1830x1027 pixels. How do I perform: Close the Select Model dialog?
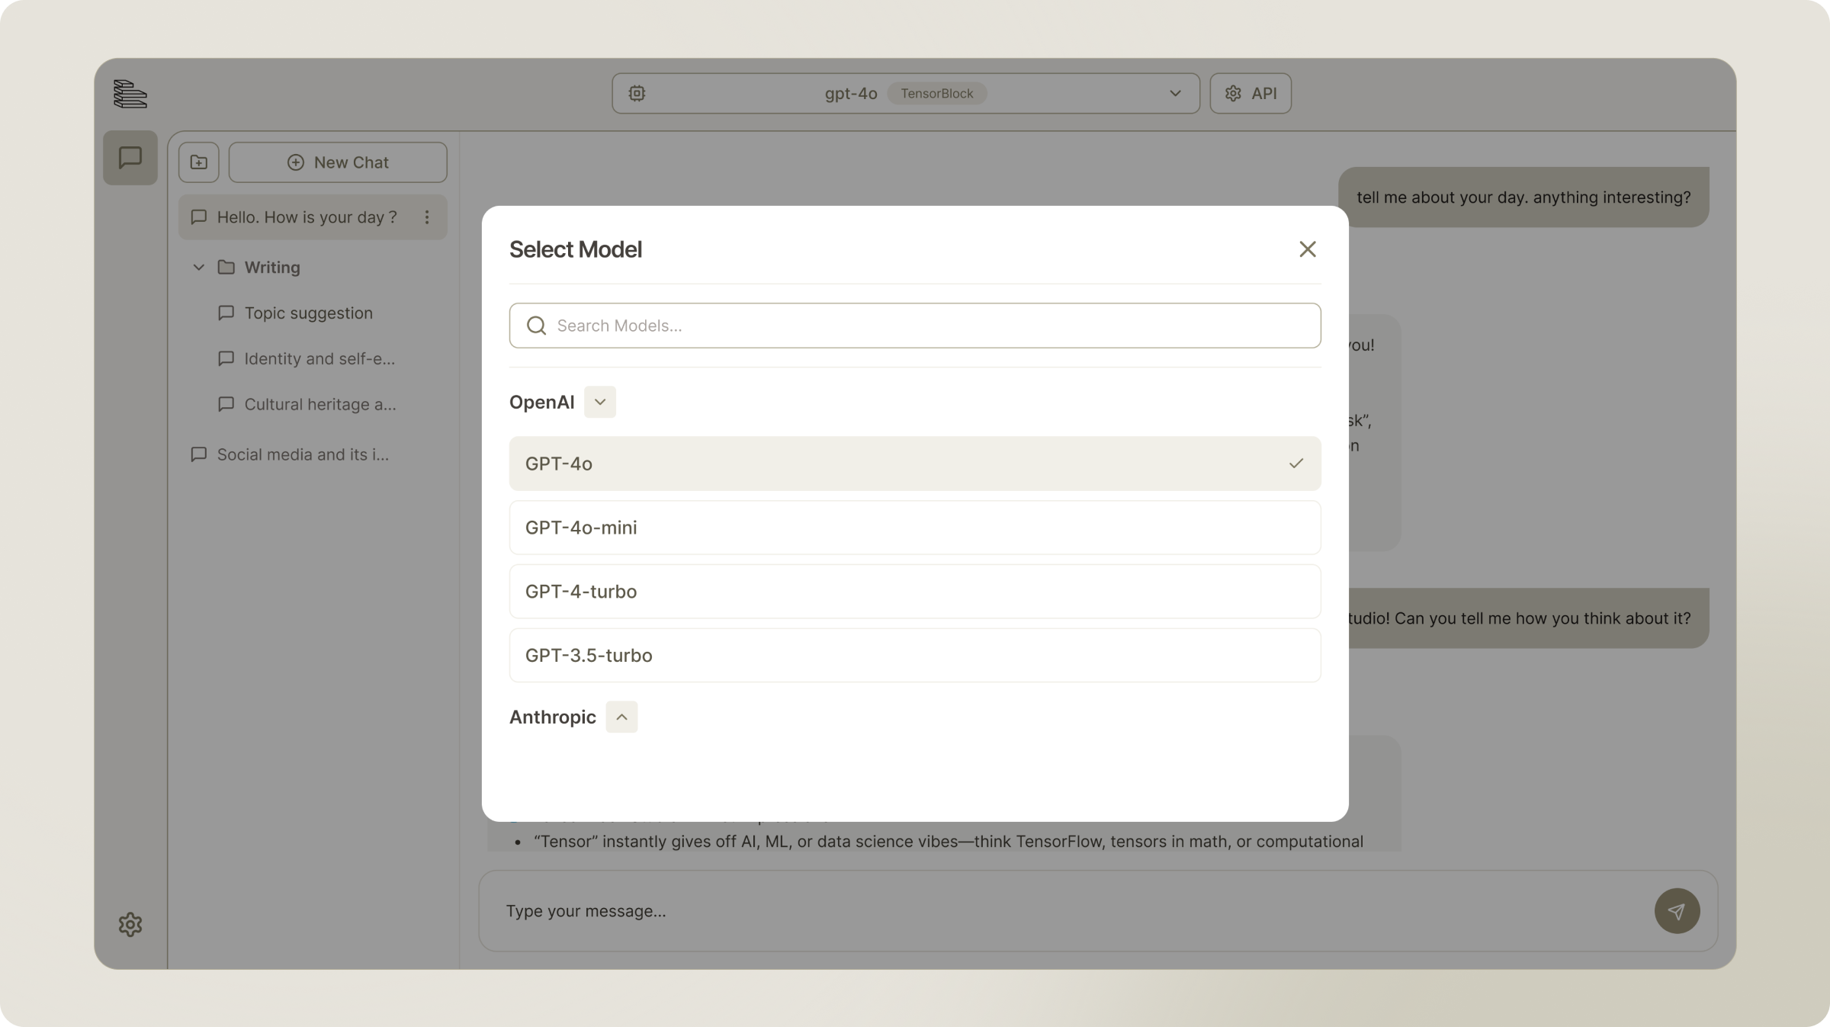1307,249
